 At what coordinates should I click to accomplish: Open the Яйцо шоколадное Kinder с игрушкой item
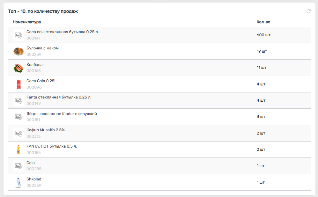62,113
